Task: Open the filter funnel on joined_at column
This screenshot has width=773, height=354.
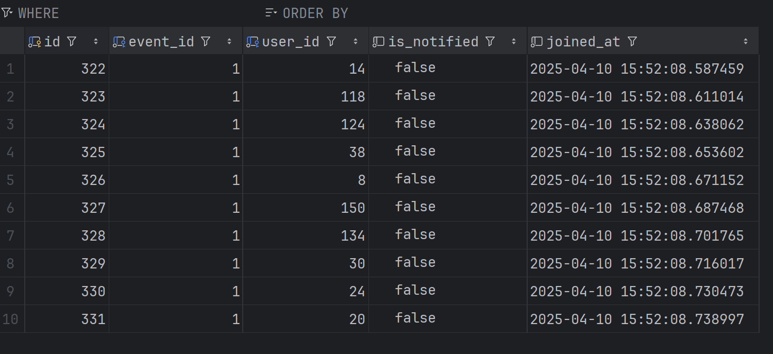Action: pos(632,42)
